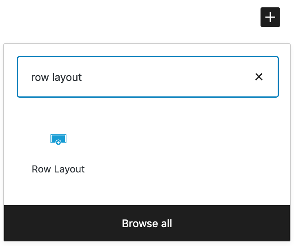Clear the search with the X icon

click(x=259, y=77)
